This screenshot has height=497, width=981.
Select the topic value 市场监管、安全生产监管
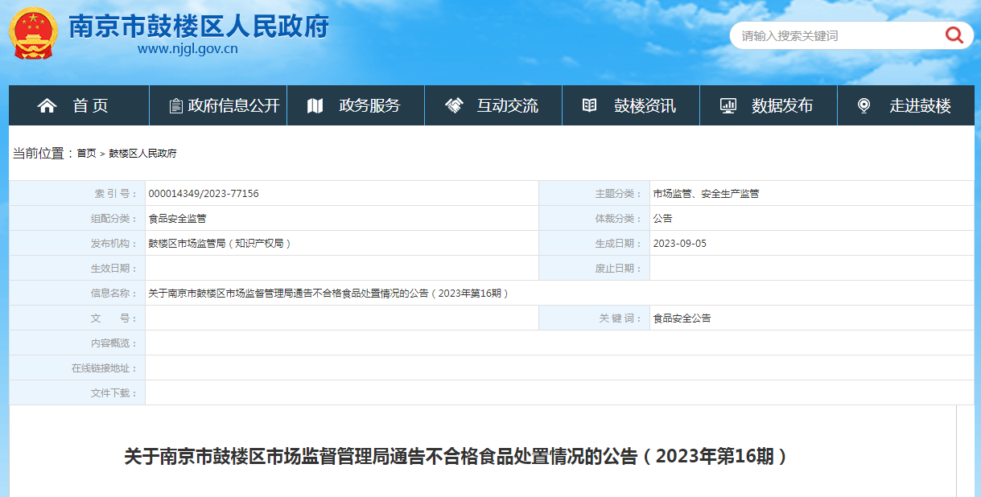point(706,194)
